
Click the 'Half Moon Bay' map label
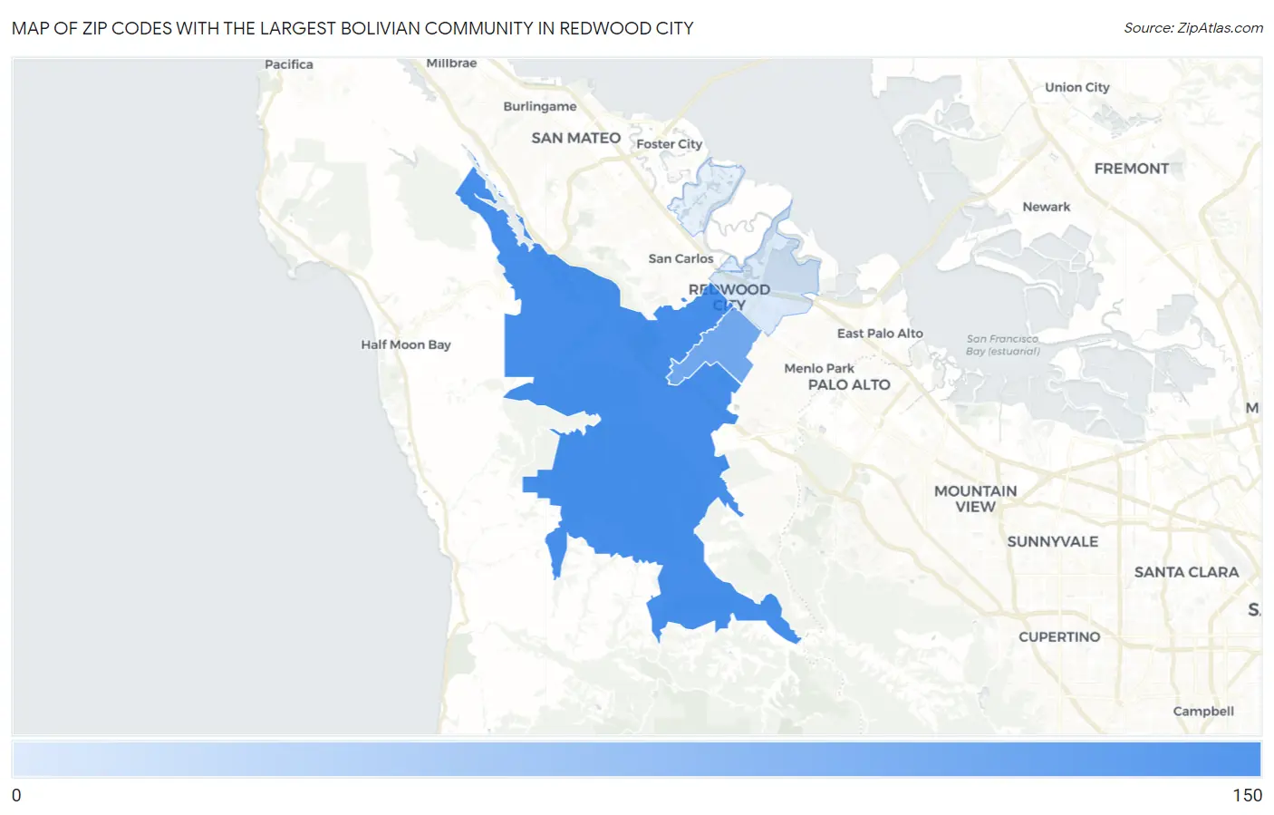coord(406,344)
